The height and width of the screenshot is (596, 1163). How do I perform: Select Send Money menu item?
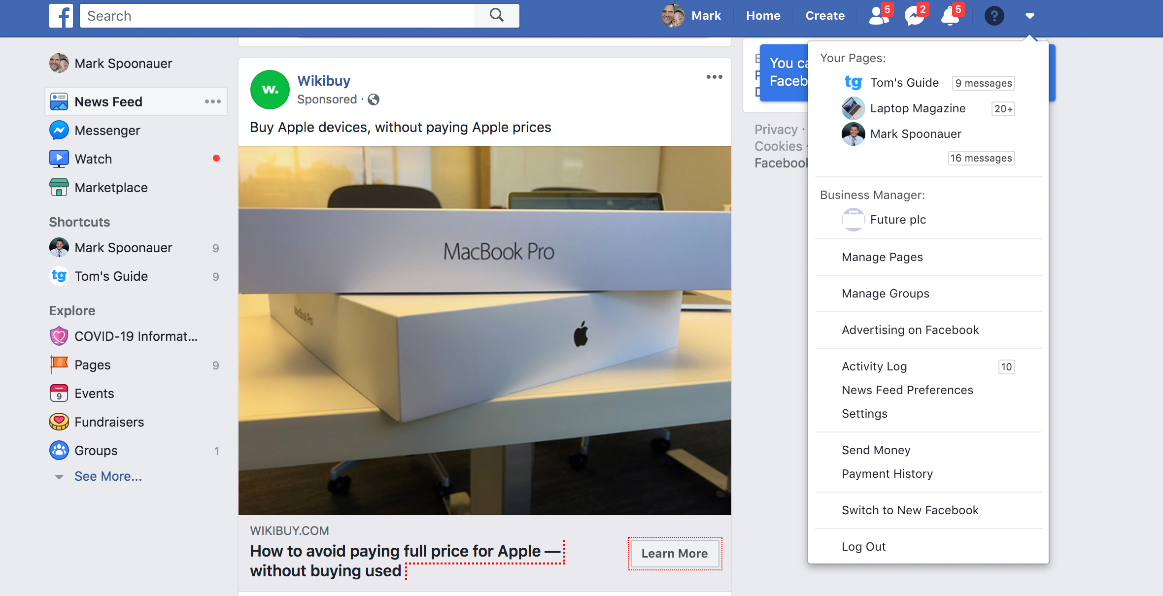pos(876,450)
